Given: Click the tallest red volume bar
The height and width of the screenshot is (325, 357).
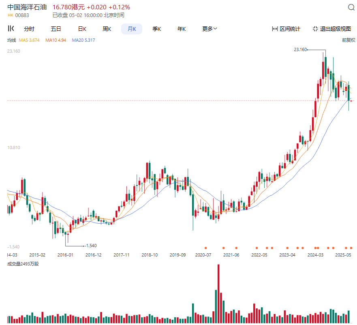Looking at the screenshot, I should pos(218,294).
